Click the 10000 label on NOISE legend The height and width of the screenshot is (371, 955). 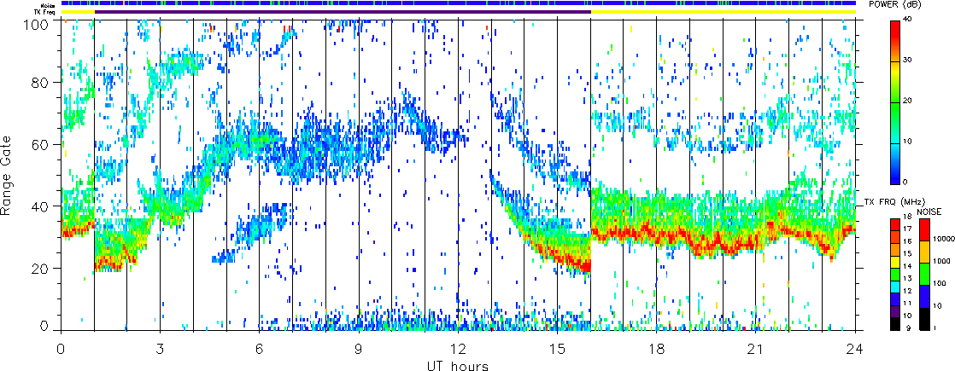coord(943,240)
